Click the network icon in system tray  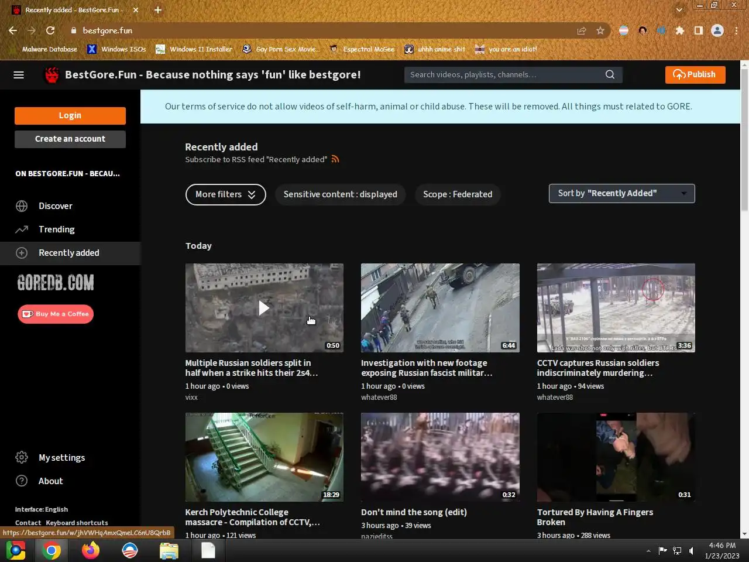click(x=677, y=550)
